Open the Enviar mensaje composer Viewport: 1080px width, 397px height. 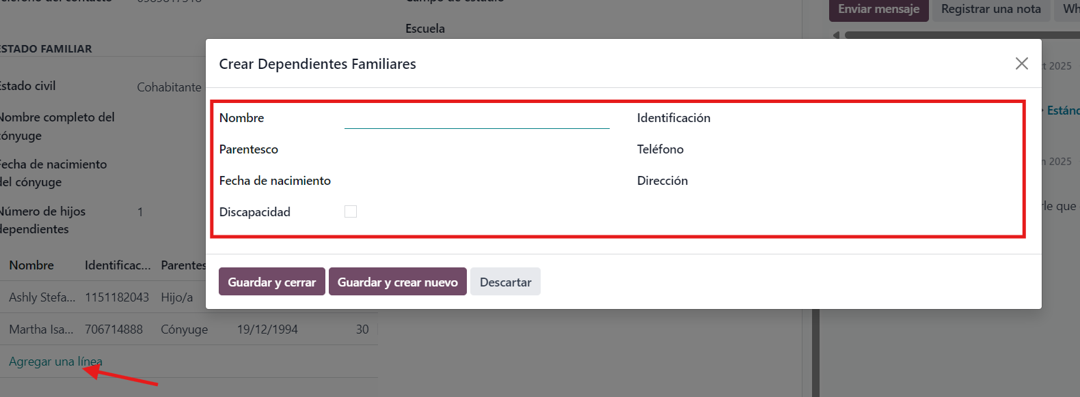878,10
